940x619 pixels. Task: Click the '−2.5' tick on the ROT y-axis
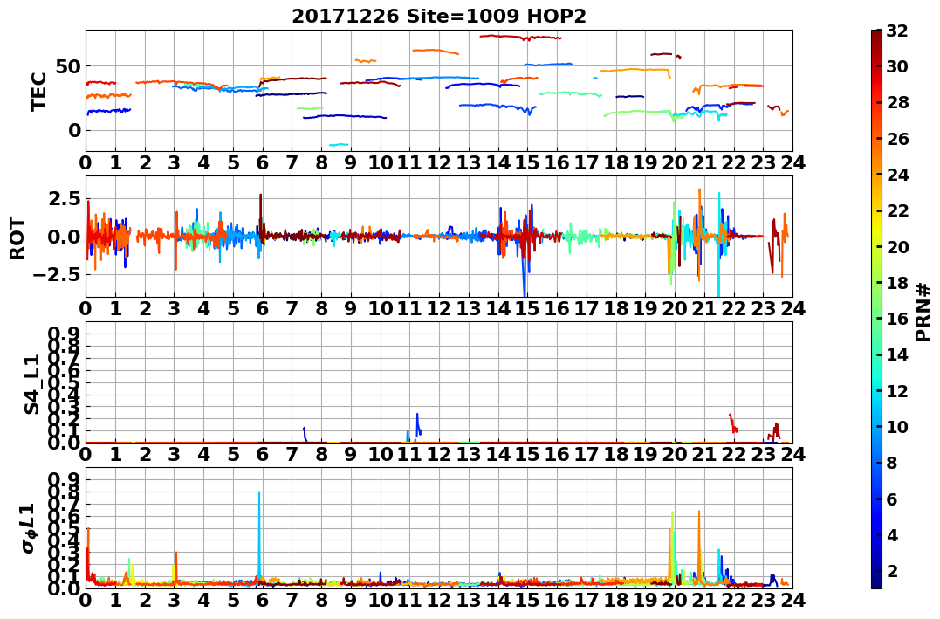[x=58, y=274]
